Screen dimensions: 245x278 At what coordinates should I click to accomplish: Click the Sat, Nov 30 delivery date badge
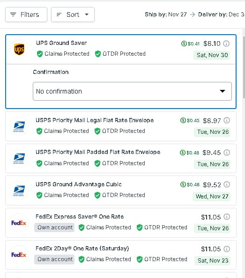pos(212,55)
